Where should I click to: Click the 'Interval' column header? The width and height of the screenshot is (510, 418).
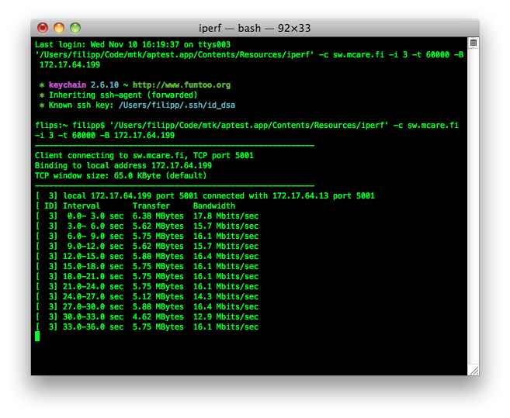pyautogui.click(x=82, y=206)
